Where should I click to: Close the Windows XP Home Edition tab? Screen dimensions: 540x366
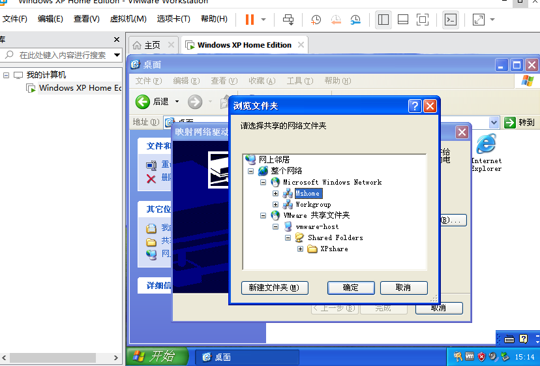tap(301, 45)
